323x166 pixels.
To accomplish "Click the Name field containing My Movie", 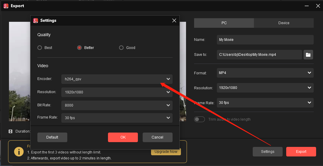I will pos(265,40).
